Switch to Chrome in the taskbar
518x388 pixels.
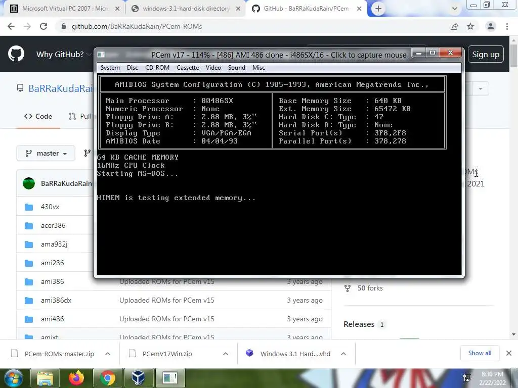coord(107,378)
